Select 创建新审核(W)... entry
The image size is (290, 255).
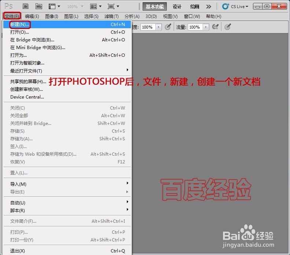click(67, 89)
